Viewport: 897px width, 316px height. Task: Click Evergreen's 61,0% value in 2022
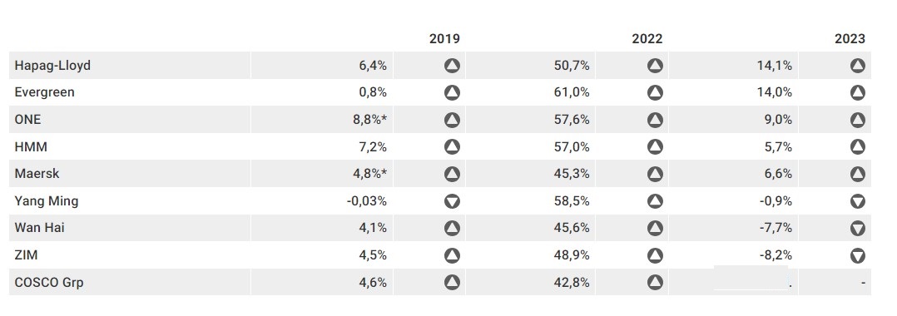tap(572, 92)
